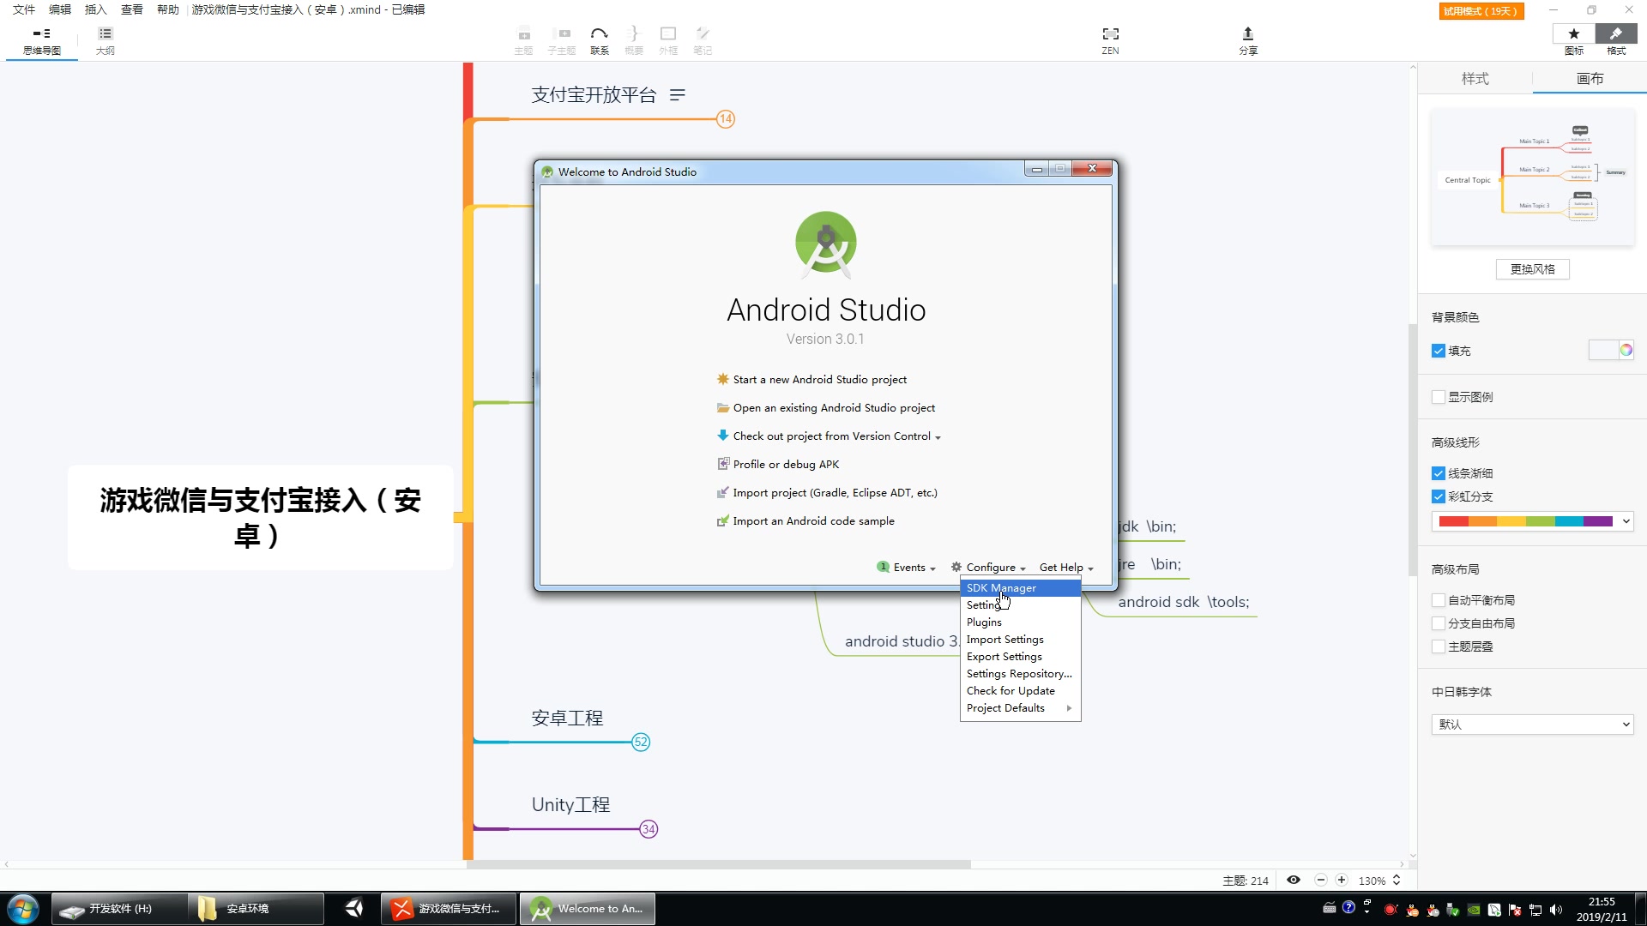Click Profile or debug APK
1647x926 pixels.
point(778,465)
